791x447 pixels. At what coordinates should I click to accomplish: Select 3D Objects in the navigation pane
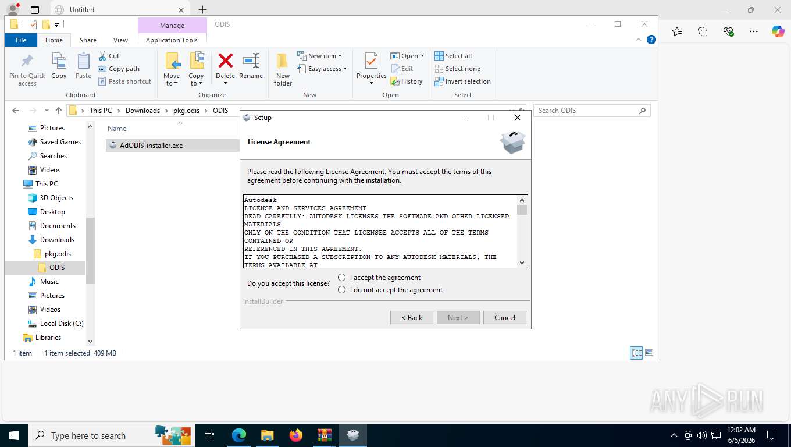tap(56, 198)
